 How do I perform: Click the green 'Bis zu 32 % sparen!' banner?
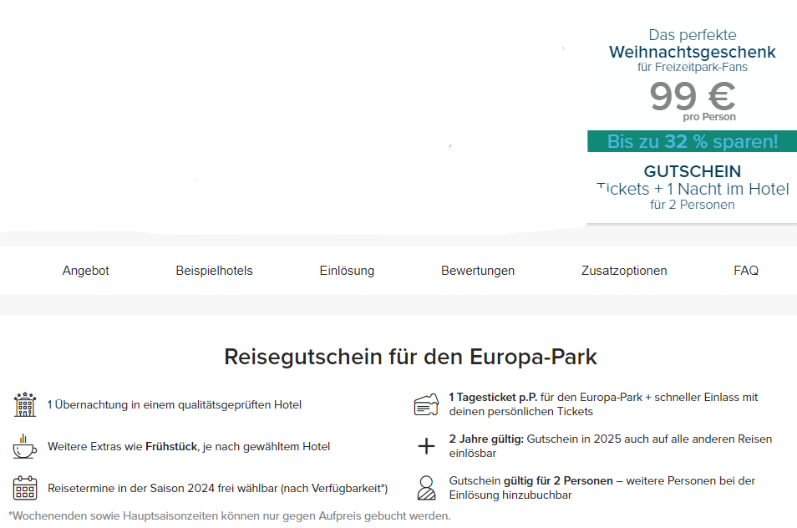[x=692, y=141]
